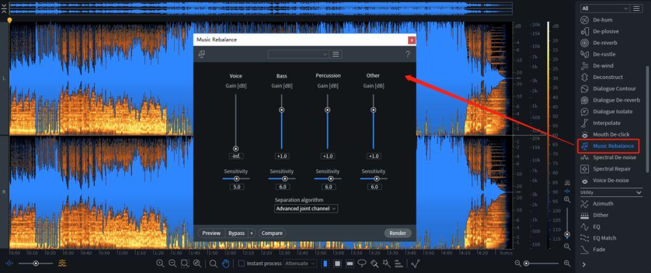Select the Time selection tool
The image size is (651, 273).
pos(325,263)
